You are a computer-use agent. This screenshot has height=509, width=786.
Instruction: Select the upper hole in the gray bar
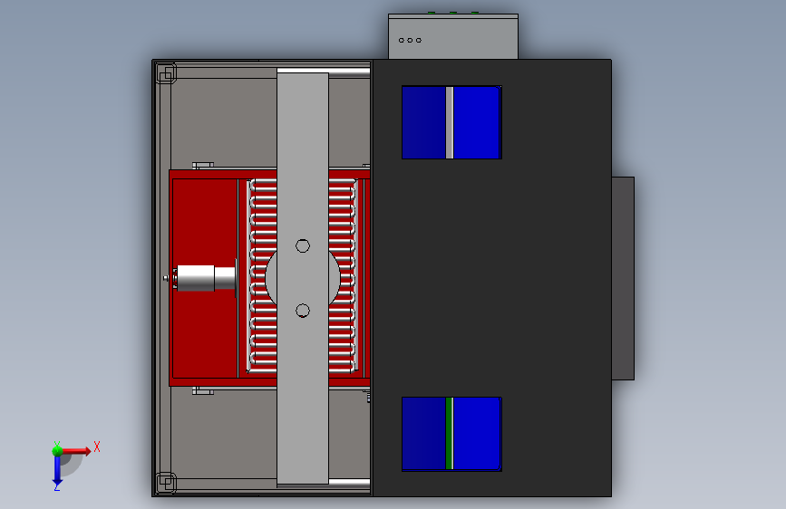(x=303, y=246)
